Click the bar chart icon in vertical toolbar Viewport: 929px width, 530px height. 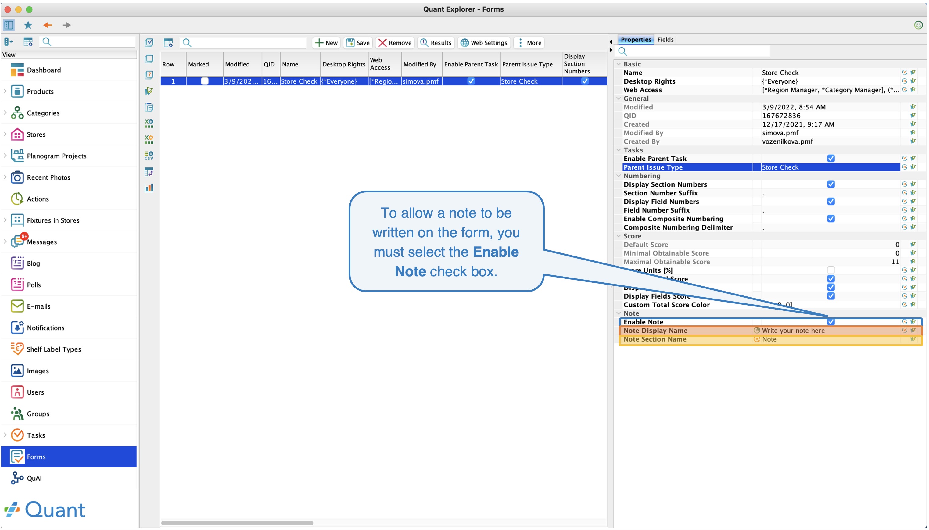pyautogui.click(x=149, y=188)
